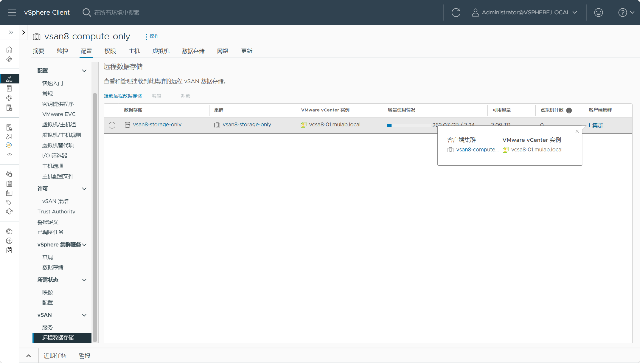Open vSAN 服务 in the config tree
Image resolution: width=640 pixels, height=363 pixels.
pyautogui.click(x=47, y=328)
